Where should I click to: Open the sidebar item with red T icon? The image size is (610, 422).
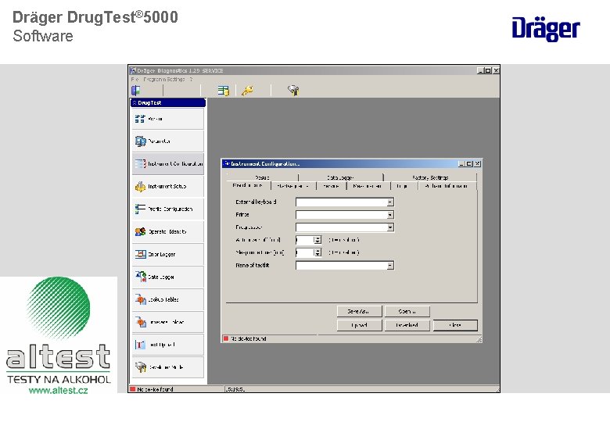click(167, 345)
